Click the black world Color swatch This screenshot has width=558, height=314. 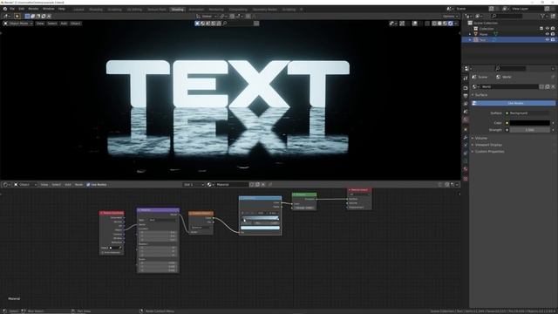click(529, 123)
